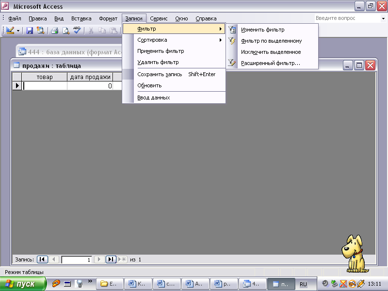
Task: Select Фильтр по выделенному
Action: 272,41
